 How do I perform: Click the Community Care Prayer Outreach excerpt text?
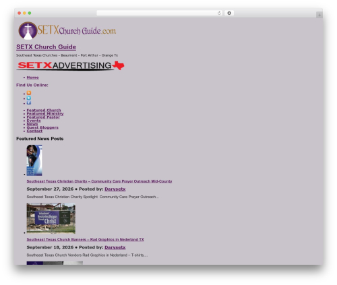point(92,197)
